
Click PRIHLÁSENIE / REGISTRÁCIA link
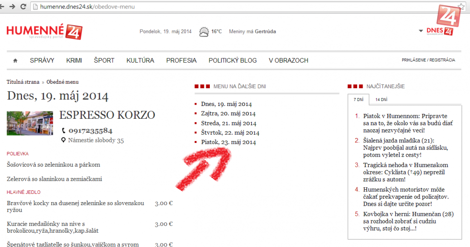point(428,60)
